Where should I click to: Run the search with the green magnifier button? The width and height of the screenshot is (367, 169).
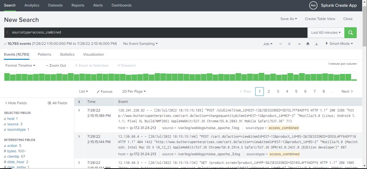point(350,33)
